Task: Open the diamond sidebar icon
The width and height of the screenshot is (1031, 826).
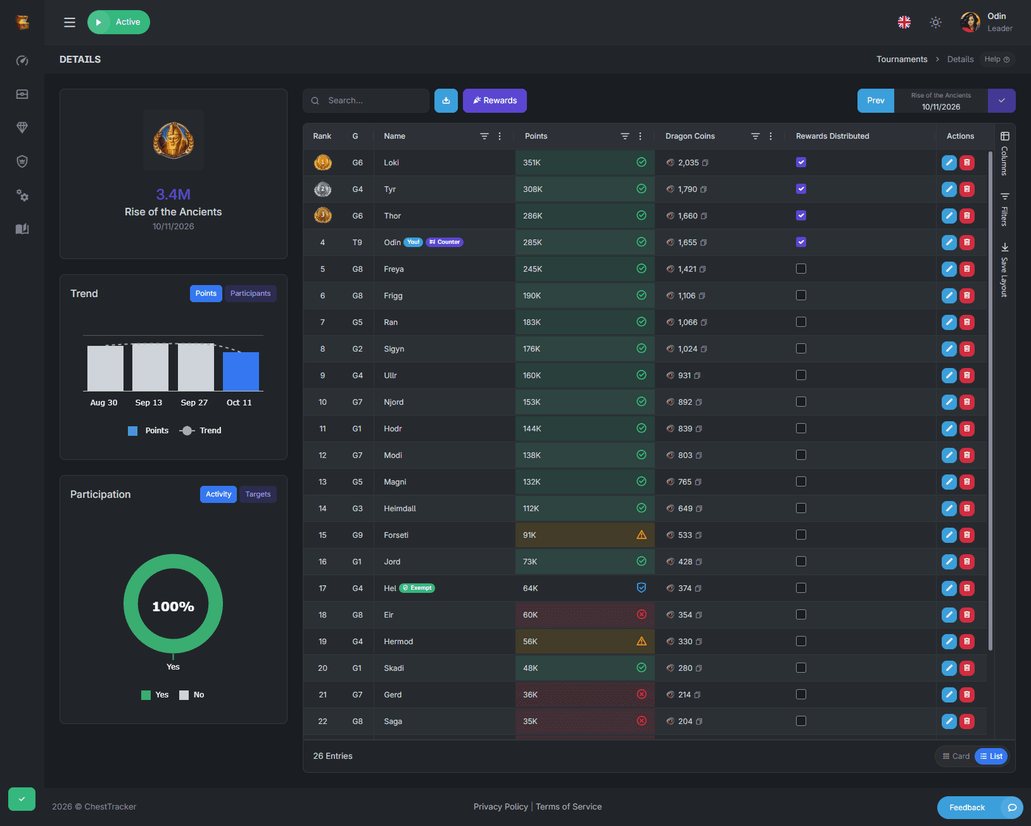Action: click(x=22, y=128)
